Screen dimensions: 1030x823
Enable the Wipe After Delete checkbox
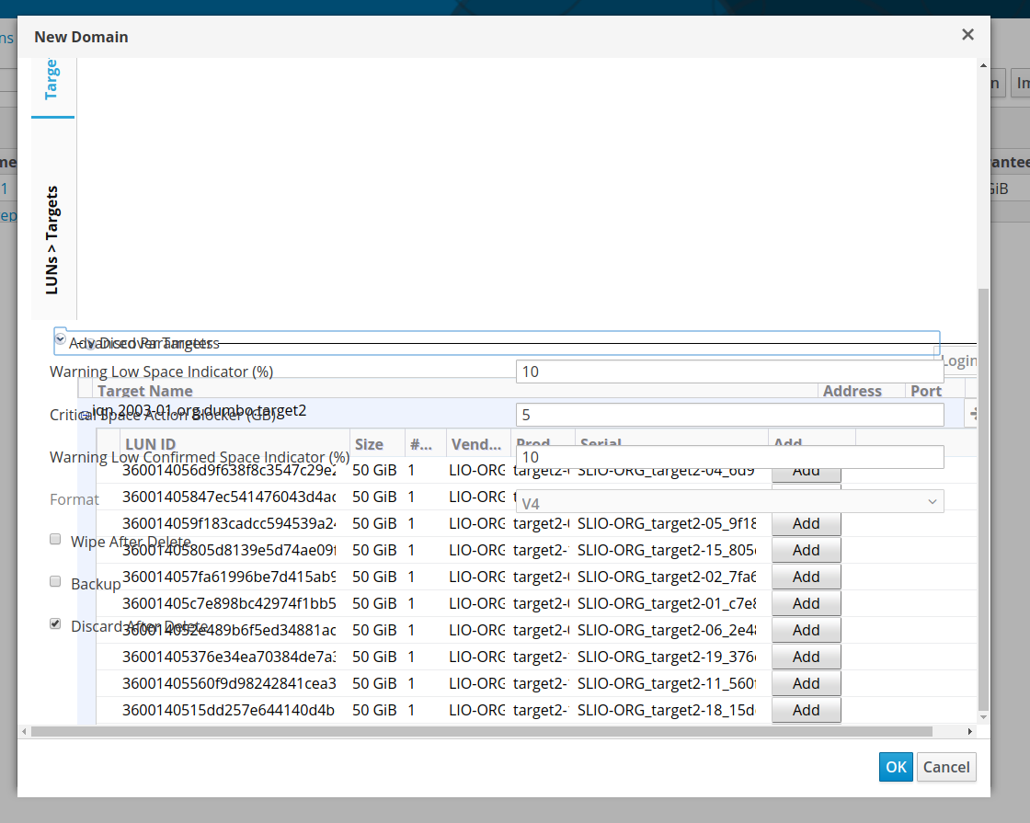[55, 540]
